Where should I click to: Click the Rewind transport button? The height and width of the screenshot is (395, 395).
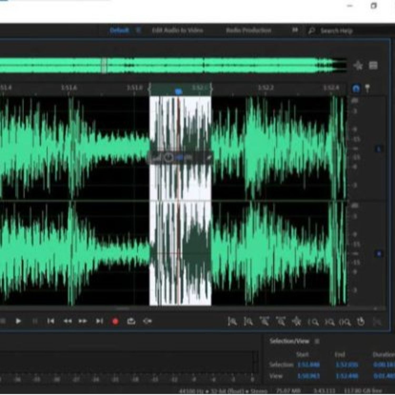[x=67, y=321]
